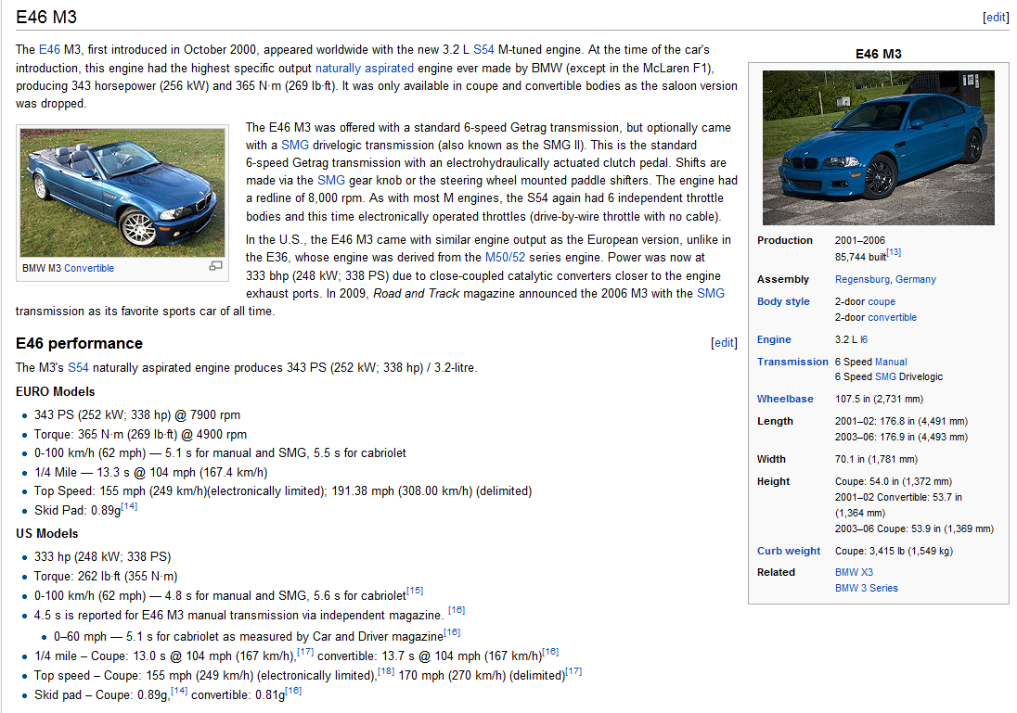Click citation 13 next to 85,744 built
Image resolution: width=1017 pixels, height=713 pixels.
[894, 252]
